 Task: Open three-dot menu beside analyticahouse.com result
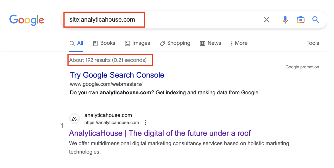click(x=145, y=123)
